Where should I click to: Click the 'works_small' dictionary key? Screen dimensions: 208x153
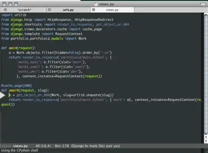[x=29, y=67]
